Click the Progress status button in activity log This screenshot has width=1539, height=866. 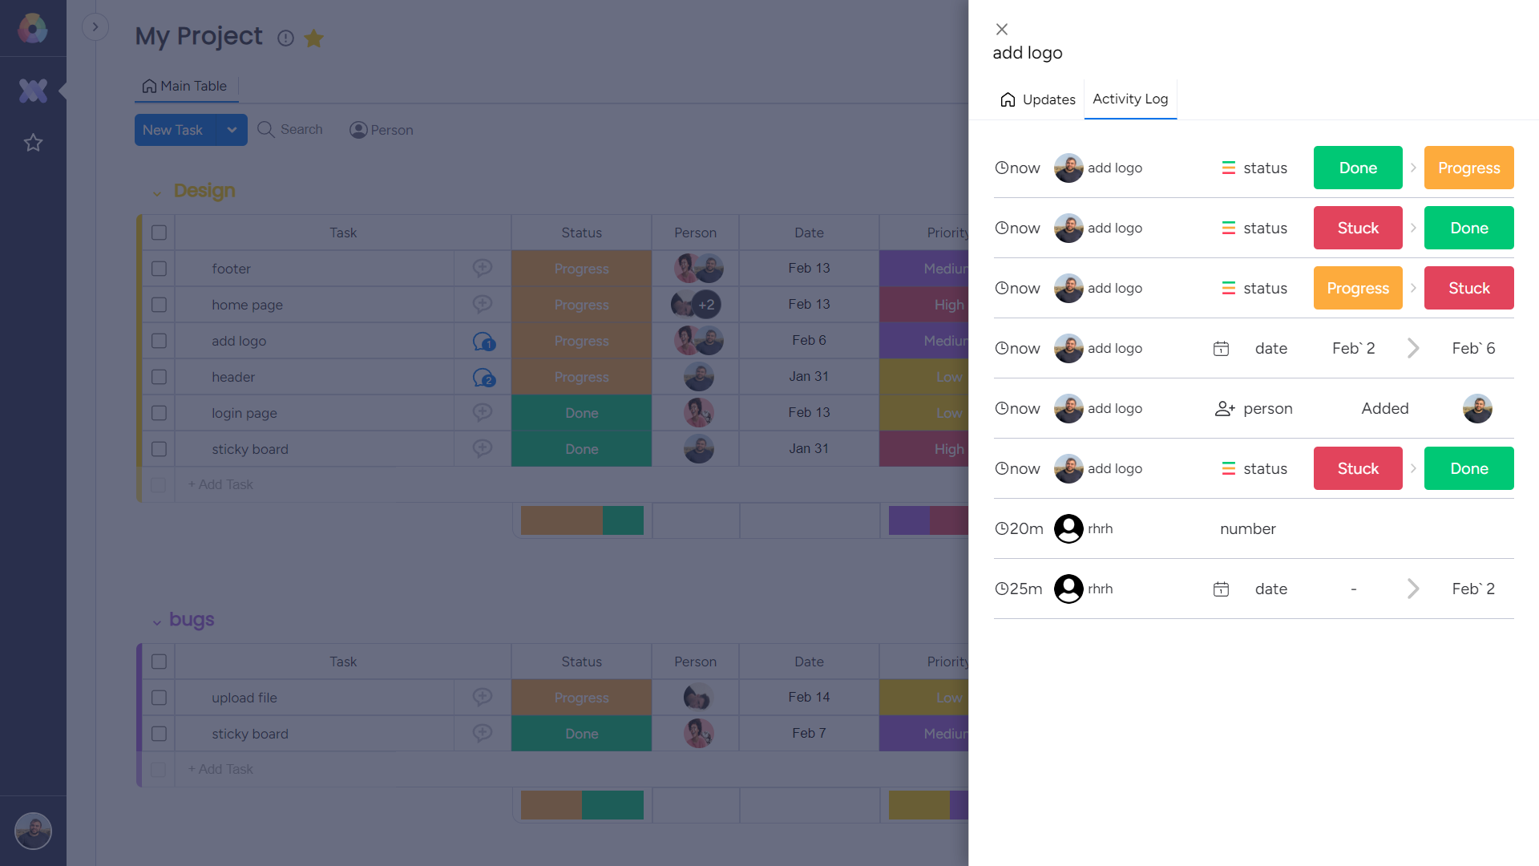point(1469,167)
